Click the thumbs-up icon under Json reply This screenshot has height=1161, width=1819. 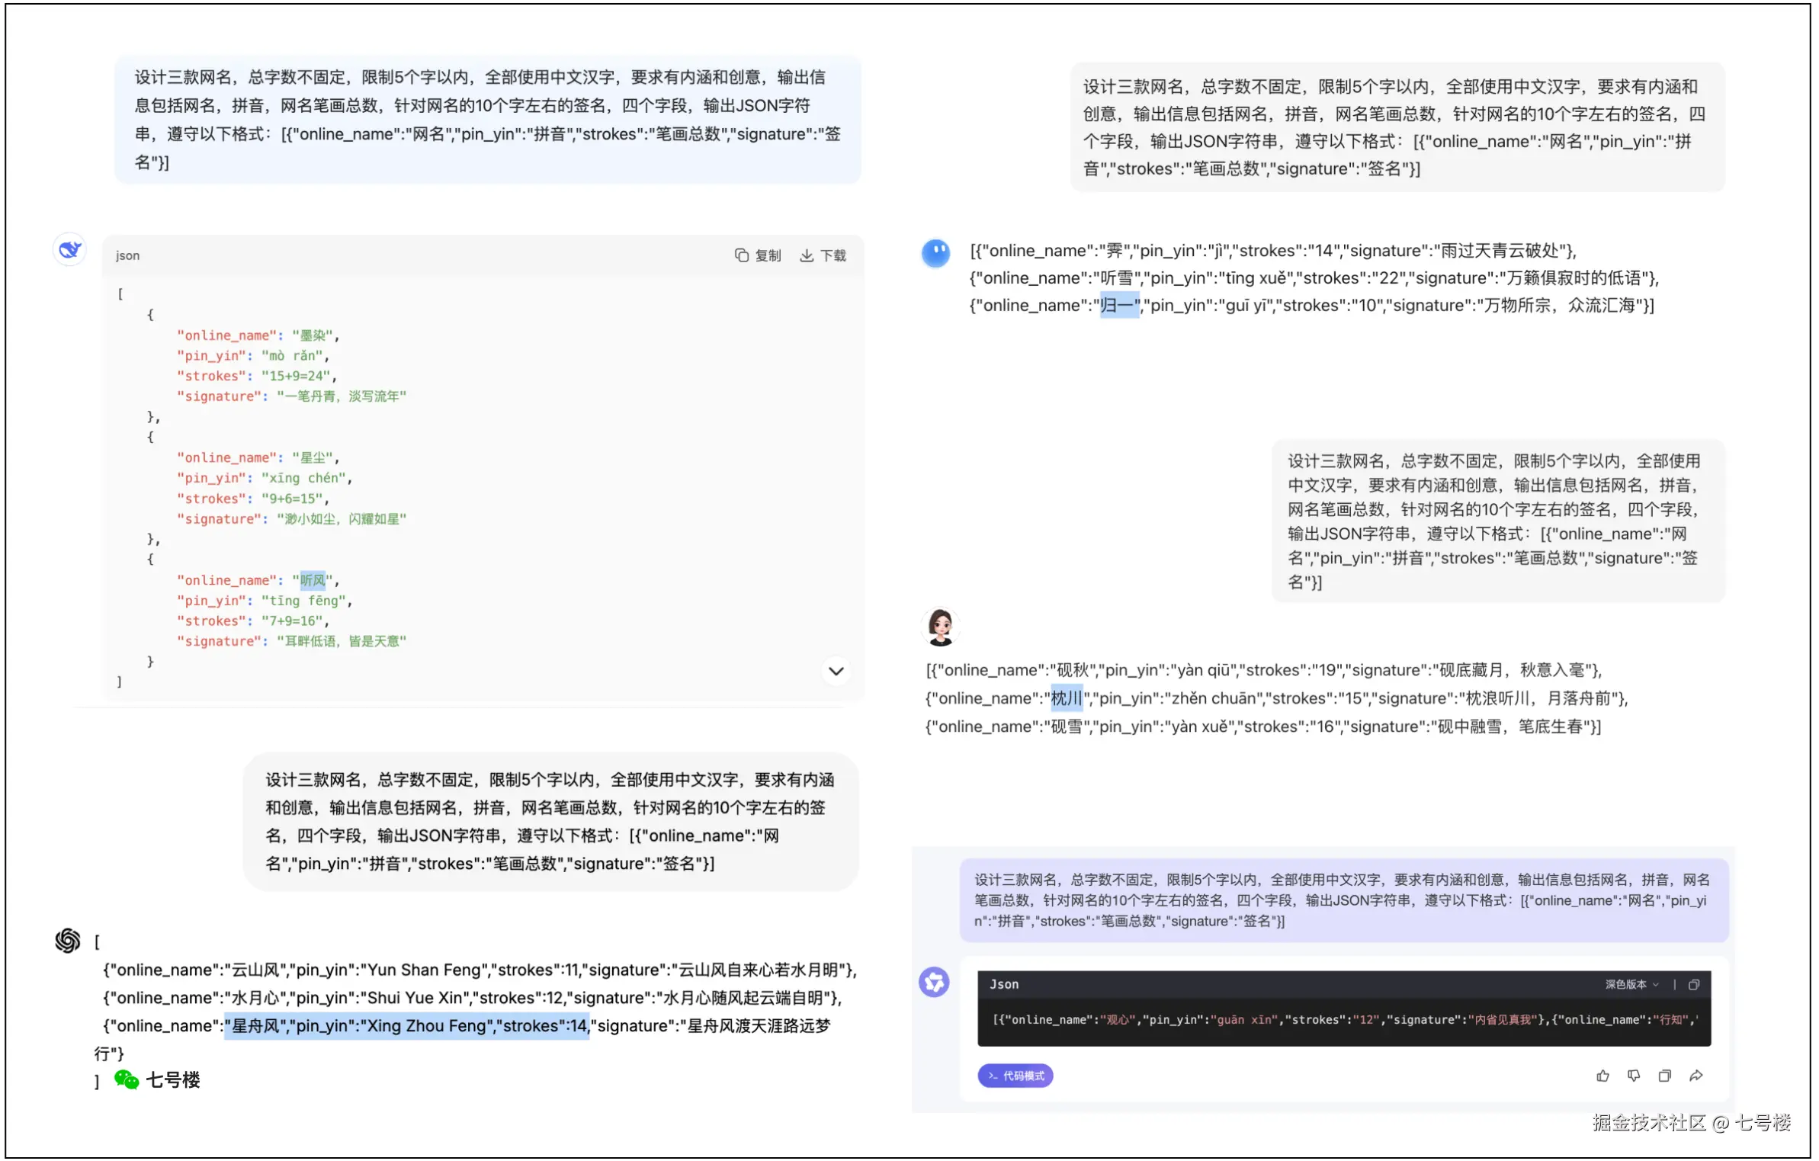(x=1602, y=1076)
